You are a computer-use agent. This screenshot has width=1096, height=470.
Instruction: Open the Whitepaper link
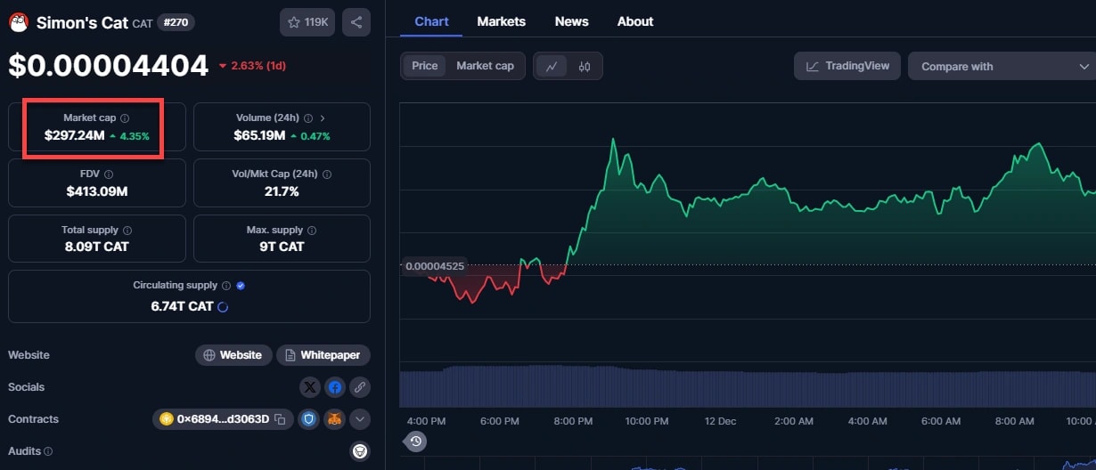323,355
